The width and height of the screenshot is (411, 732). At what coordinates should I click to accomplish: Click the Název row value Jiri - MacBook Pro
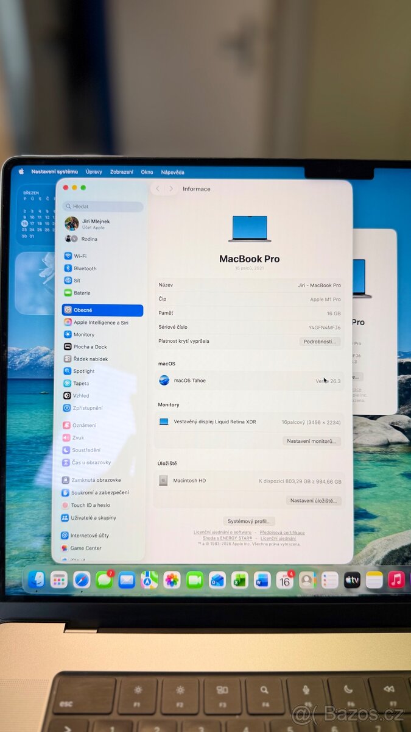coord(319,285)
